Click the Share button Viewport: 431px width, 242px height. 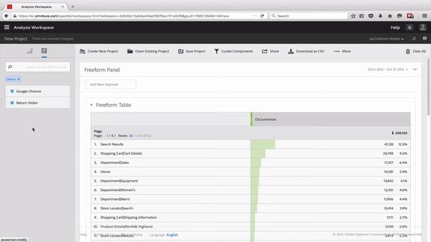click(271, 51)
